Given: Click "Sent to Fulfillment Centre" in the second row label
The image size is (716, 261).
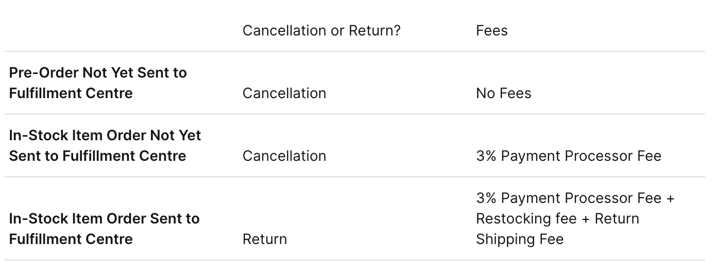Looking at the screenshot, I should [97, 156].
